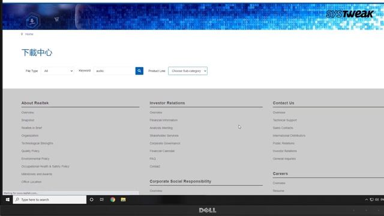384x216 pixels.
Task: Click the volume icon in system tray
Action: point(377,200)
